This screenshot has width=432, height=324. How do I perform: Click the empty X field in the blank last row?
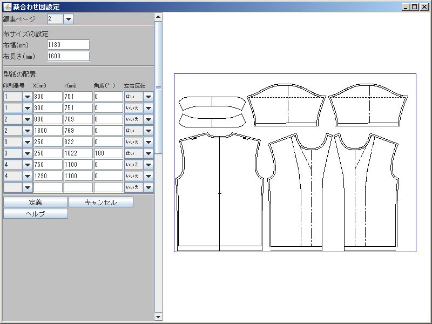pos(48,187)
